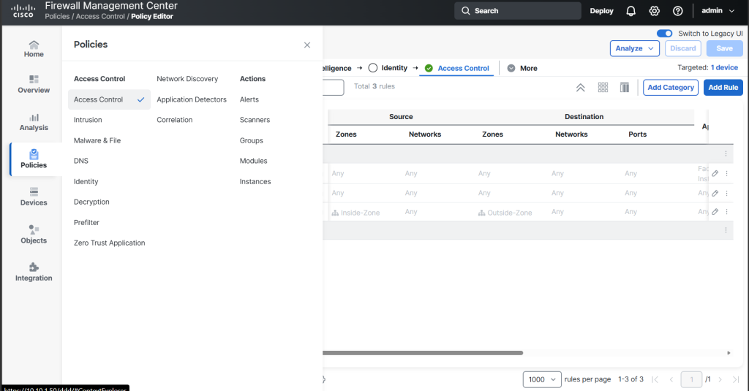The image size is (749, 391).
Task: Open notifications bell icon
Action: point(631,11)
